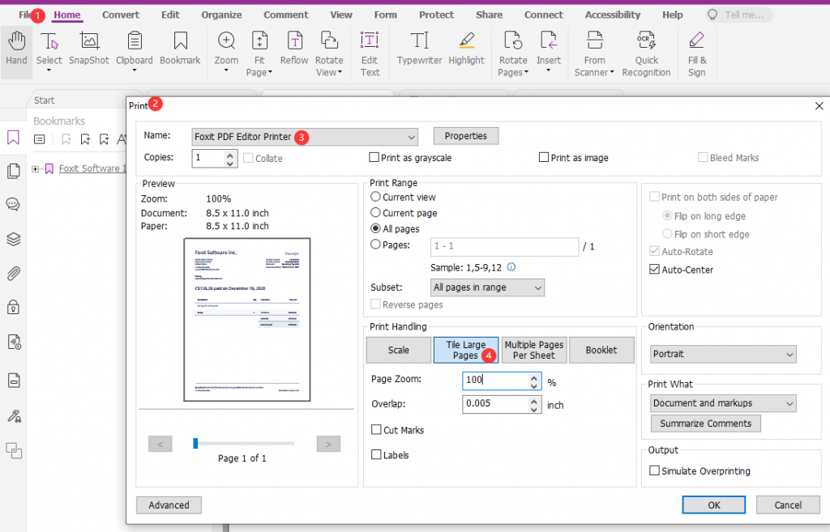Click the Bookmark ribbon button
This screenshot has width=830, height=532.
tap(180, 49)
